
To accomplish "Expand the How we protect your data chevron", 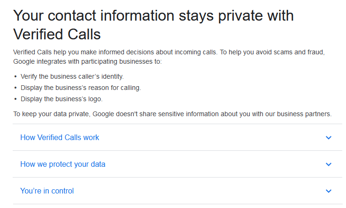I will [x=329, y=164].
